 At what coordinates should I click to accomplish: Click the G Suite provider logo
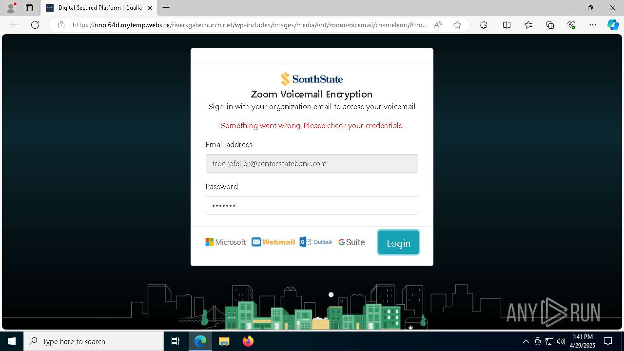point(351,242)
